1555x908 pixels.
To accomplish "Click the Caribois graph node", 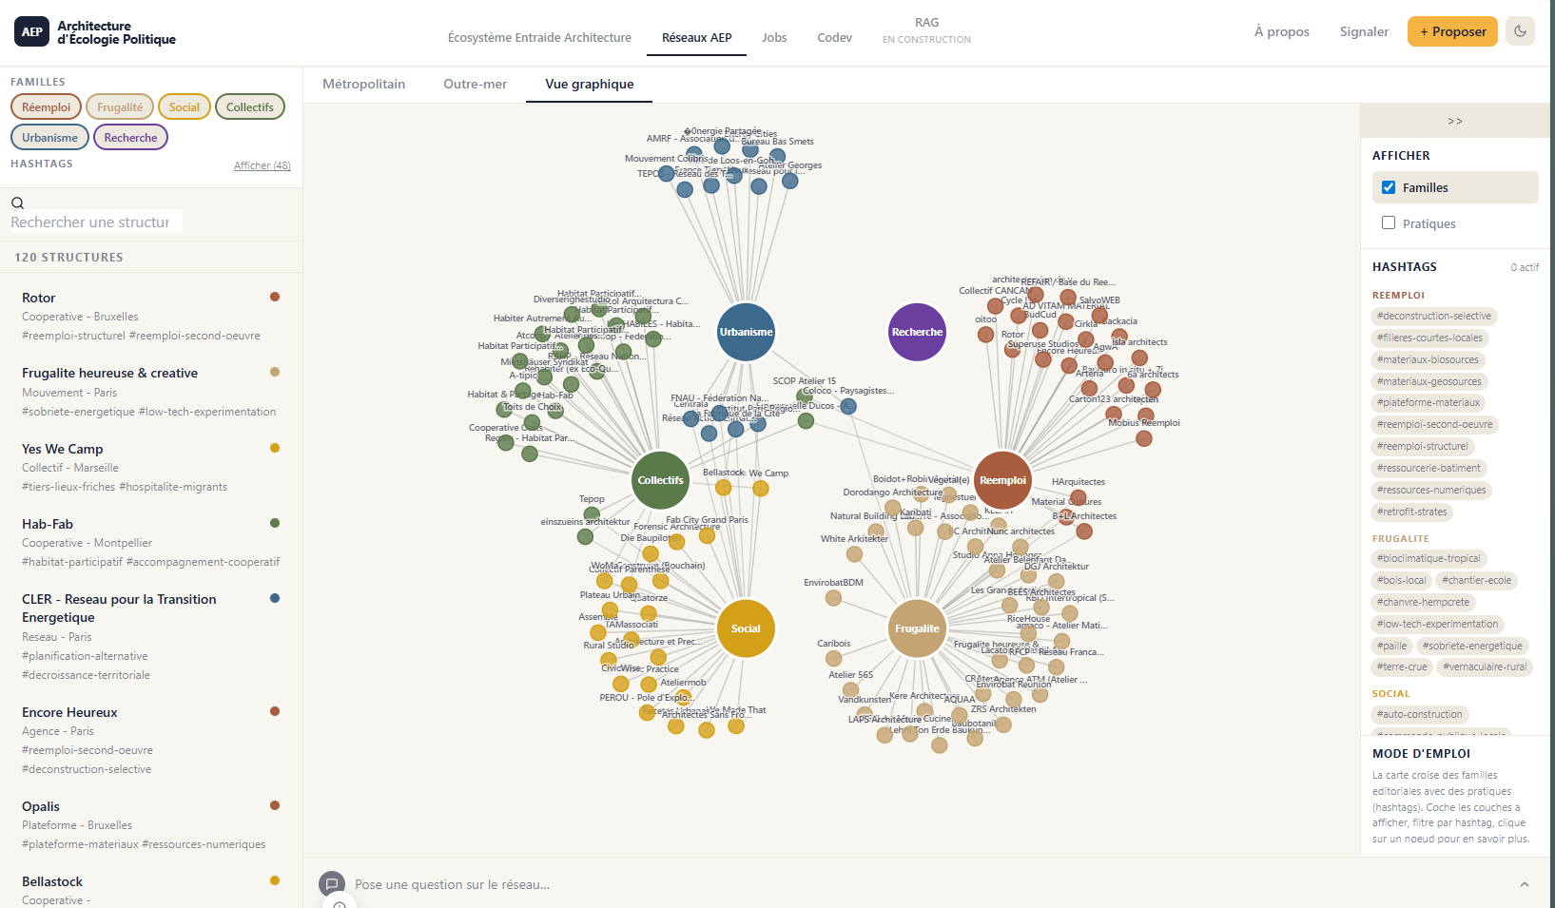I will 833,658.
